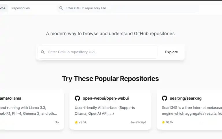
Task: Click the Explore button
Action: click(x=171, y=52)
